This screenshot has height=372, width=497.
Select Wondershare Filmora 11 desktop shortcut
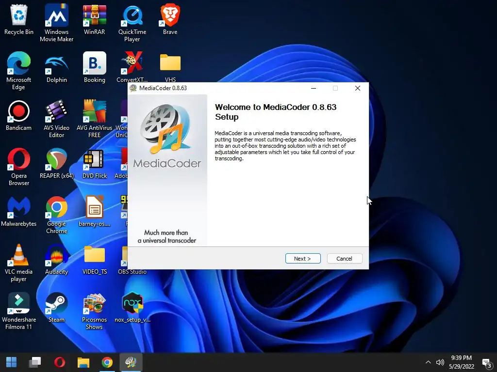(x=19, y=311)
